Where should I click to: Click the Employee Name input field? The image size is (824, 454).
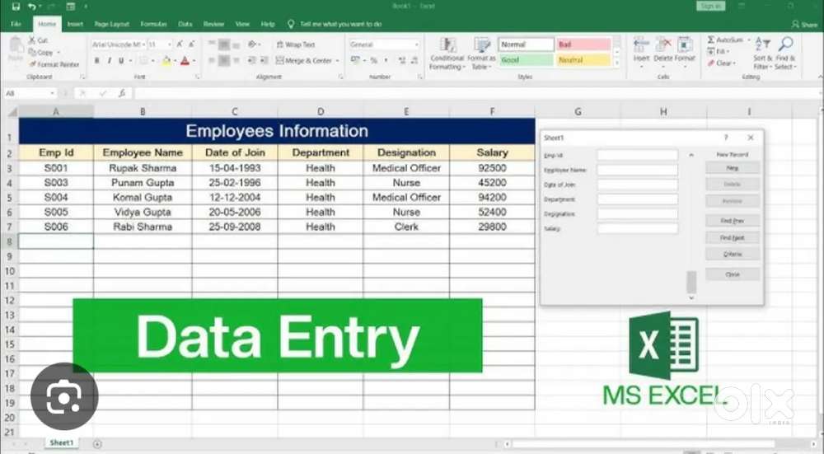coord(637,170)
